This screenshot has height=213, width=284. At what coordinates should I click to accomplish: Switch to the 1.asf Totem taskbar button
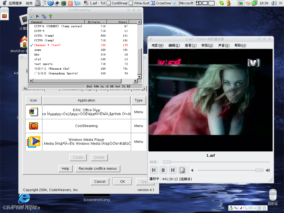pyautogui.click(x=95, y=3)
